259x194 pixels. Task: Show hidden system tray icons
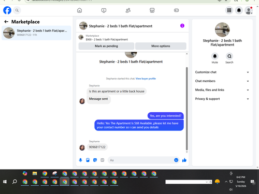click(226, 182)
